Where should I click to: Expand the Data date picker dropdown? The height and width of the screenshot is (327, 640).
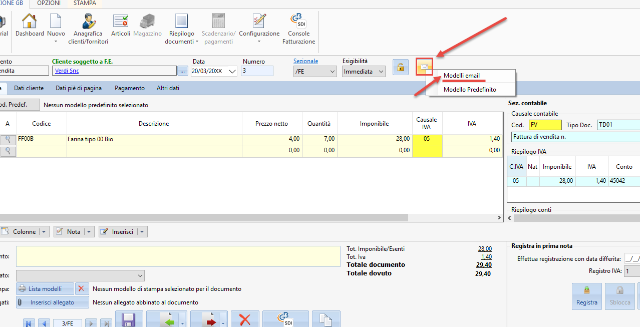click(x=232, y=72)
